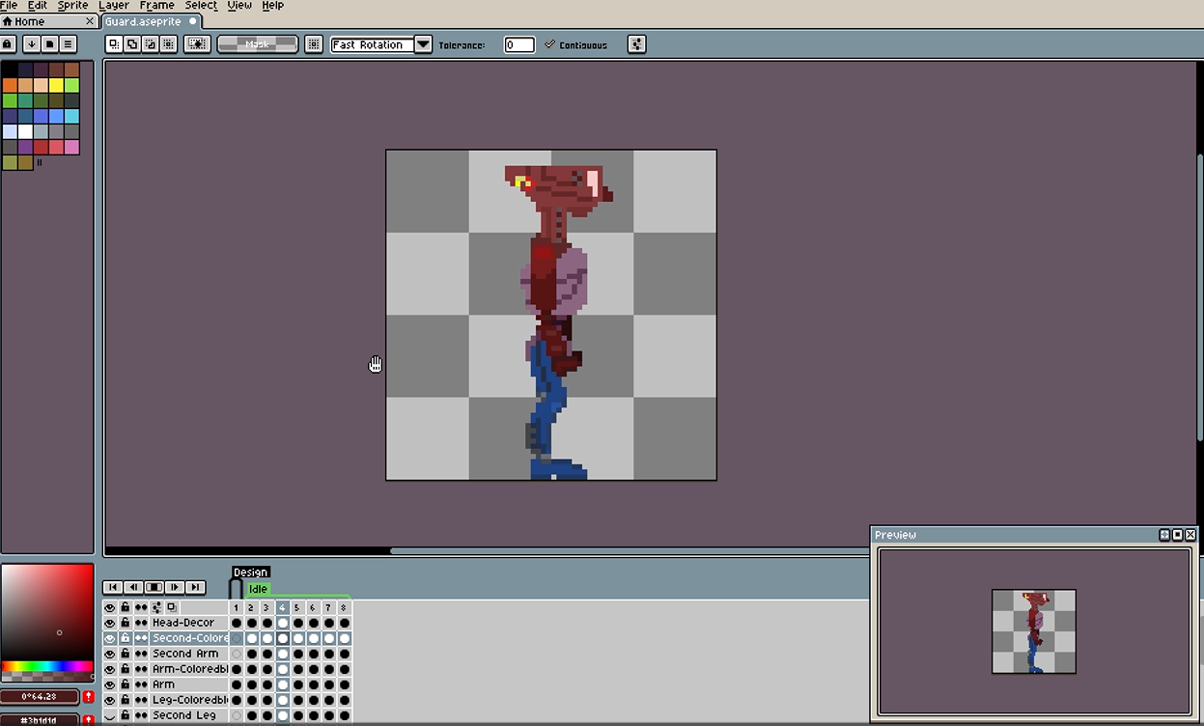Hide the Arm-Coloredbl layer

tap(110, 669)
